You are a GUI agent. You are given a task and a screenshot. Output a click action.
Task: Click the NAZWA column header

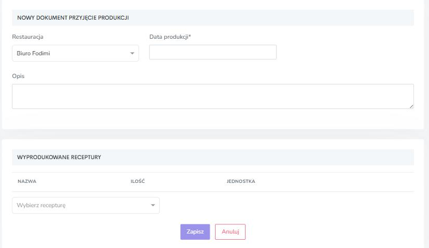tap(27, 181)
